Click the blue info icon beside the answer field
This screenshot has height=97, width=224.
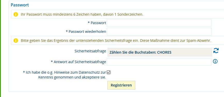click(215, 61)
